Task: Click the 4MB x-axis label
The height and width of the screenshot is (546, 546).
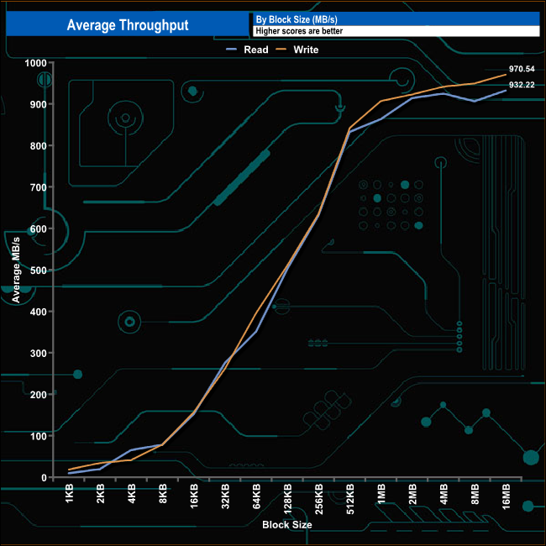Action: tap(444, 494)
